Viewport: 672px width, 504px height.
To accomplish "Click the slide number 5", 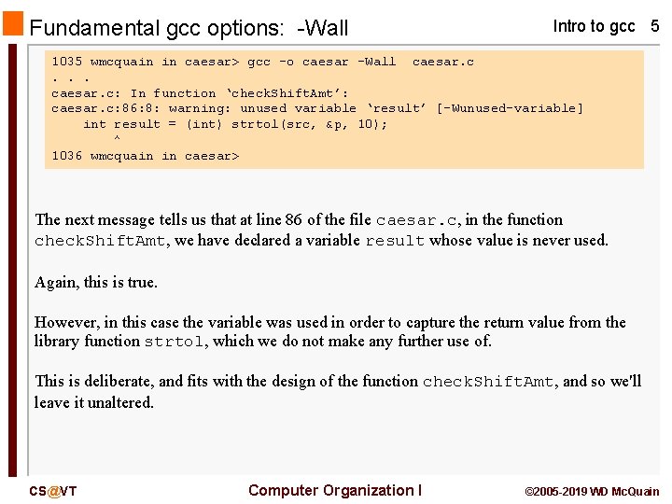I will coord(654,26).
